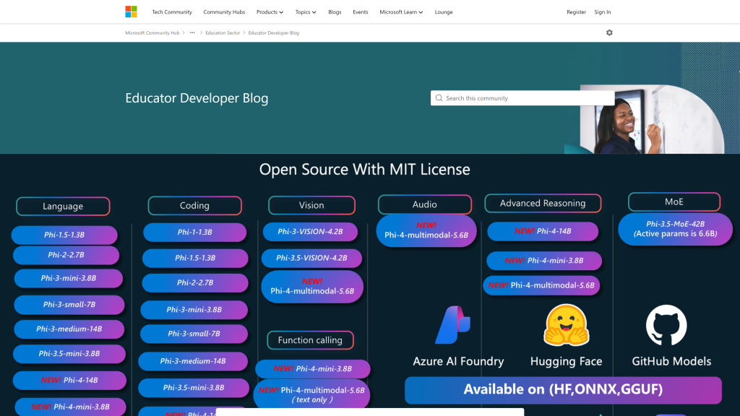The width and height of the screenshot is (740, 416).
Task: Open the Education Sector breadcrumb
Action: click(223, 32)
